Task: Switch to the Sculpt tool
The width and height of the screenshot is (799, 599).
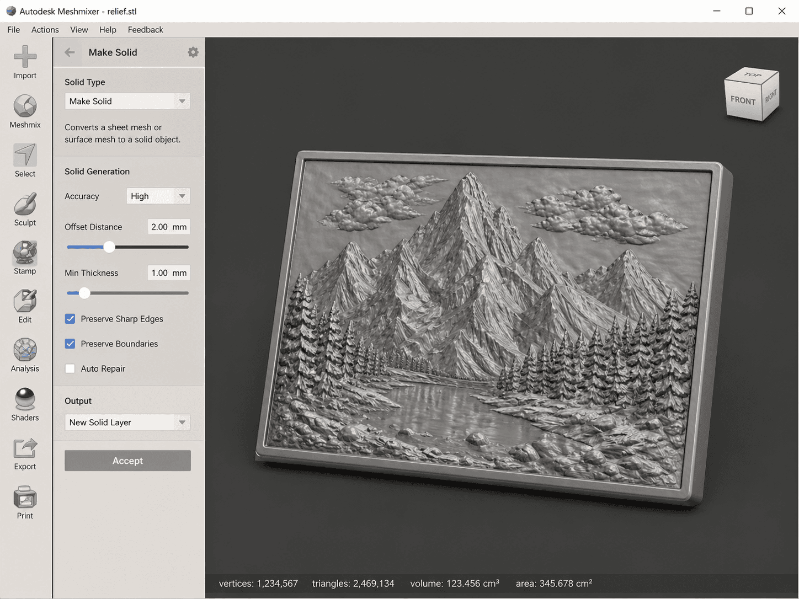Action: point(24,205)
